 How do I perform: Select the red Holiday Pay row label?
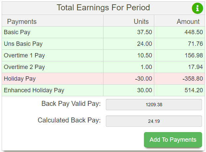click(x=20, y=79)
